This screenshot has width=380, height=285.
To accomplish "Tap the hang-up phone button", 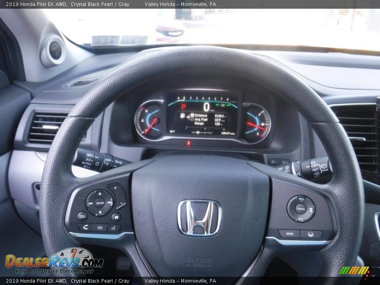I will [100, 228].
